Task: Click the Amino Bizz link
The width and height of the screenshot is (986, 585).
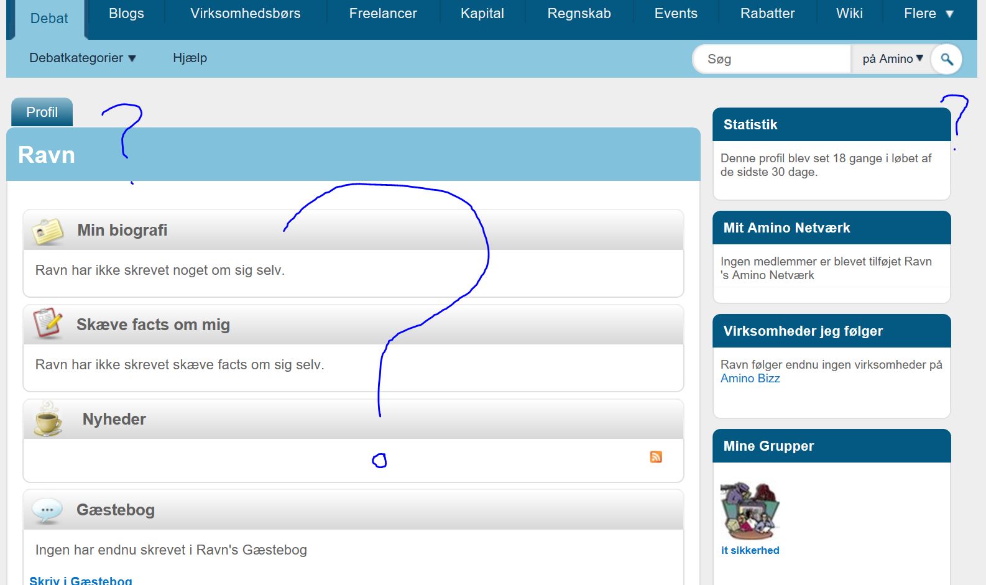Action: tap(750, 379)
